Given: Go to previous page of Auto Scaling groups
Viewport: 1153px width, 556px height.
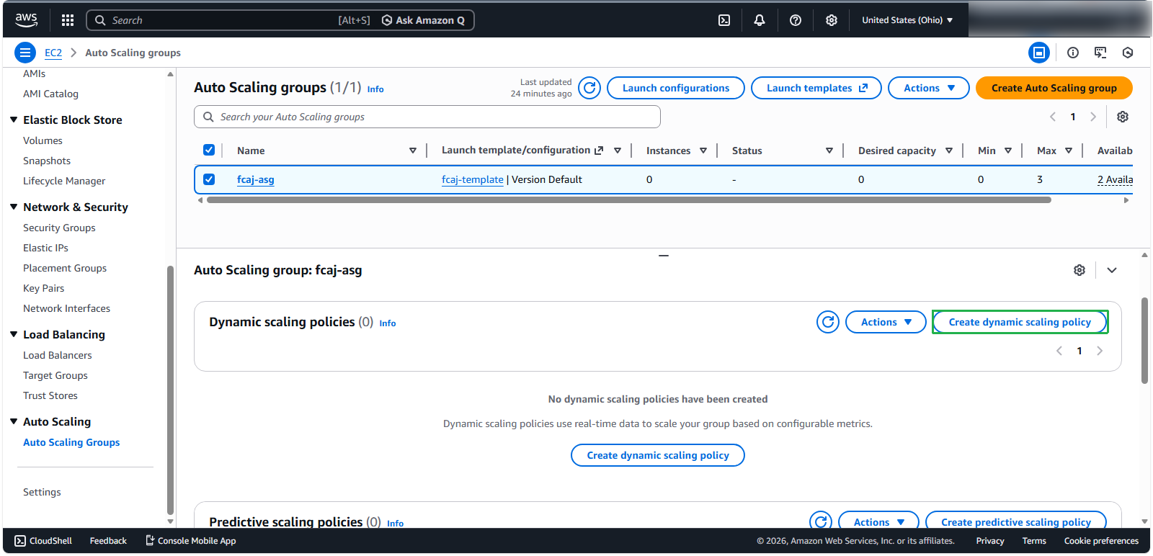Looking at the screenshot, I should pyautogui.click(x=1053, y=117).
